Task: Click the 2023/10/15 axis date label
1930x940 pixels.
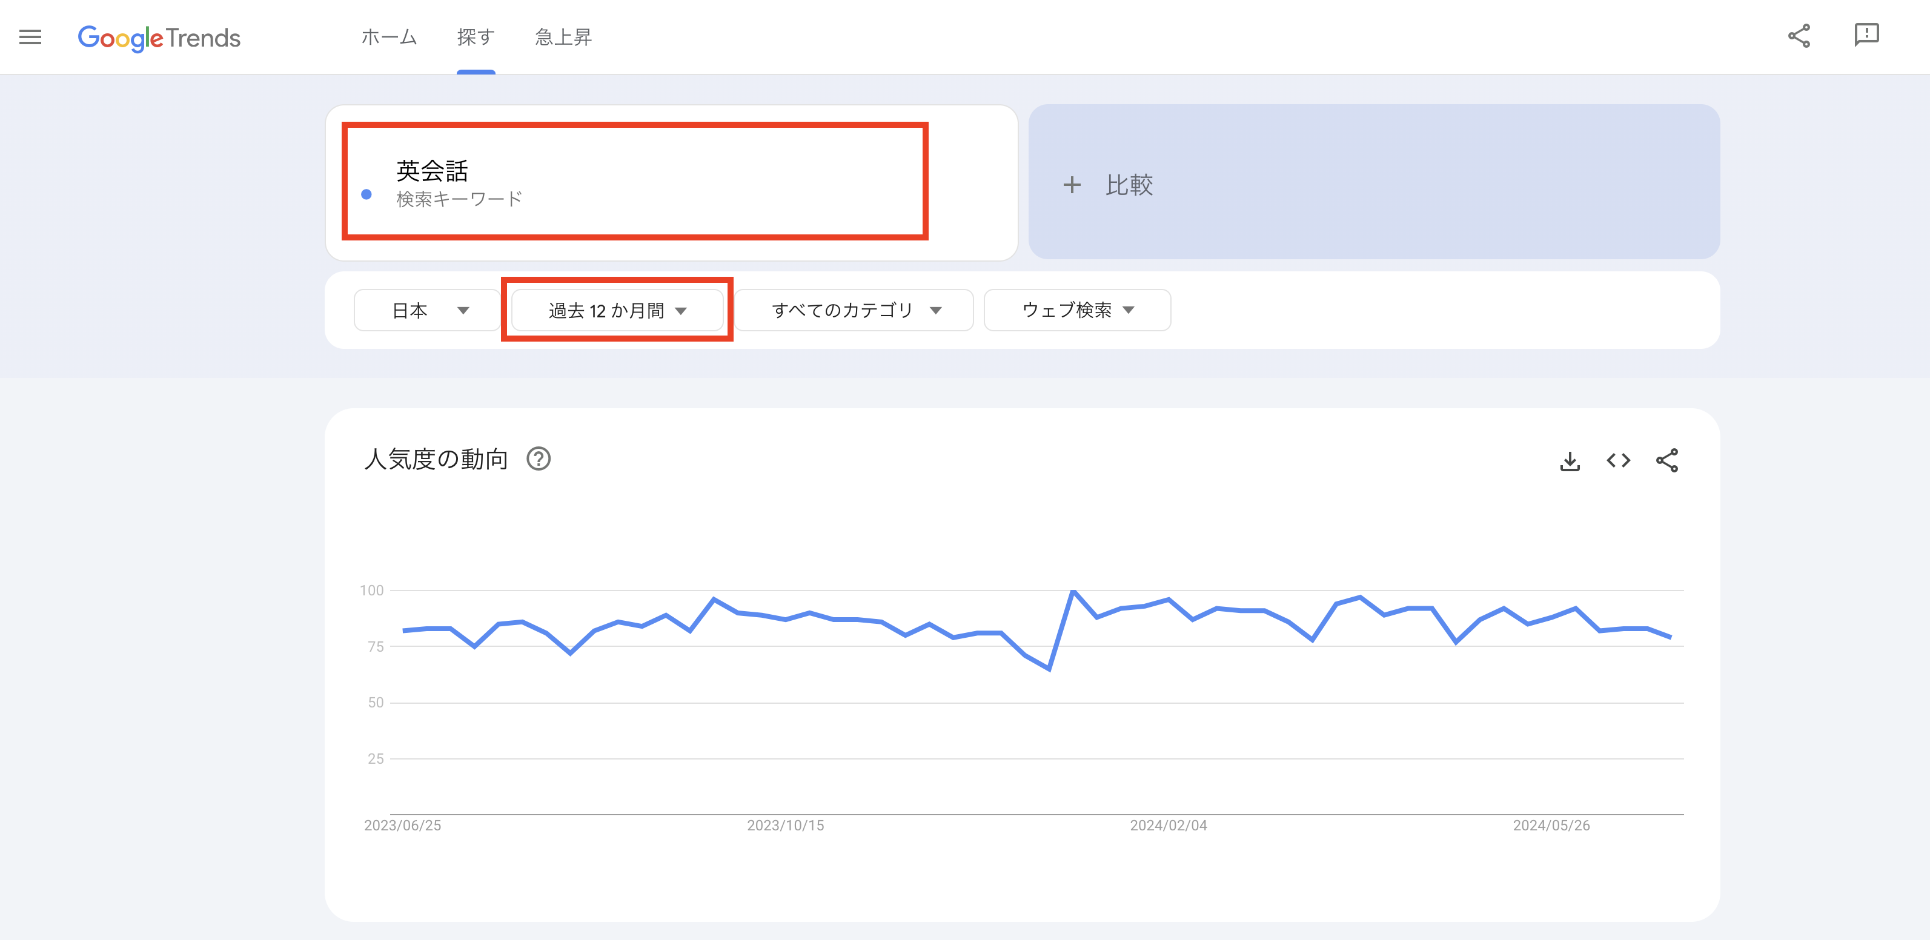Action: tap(785, 826)
